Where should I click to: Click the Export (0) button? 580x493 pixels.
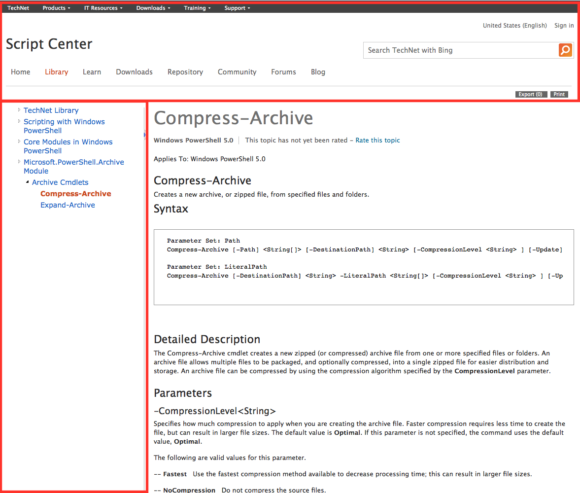pyautogui.click(x=531, y=94)
